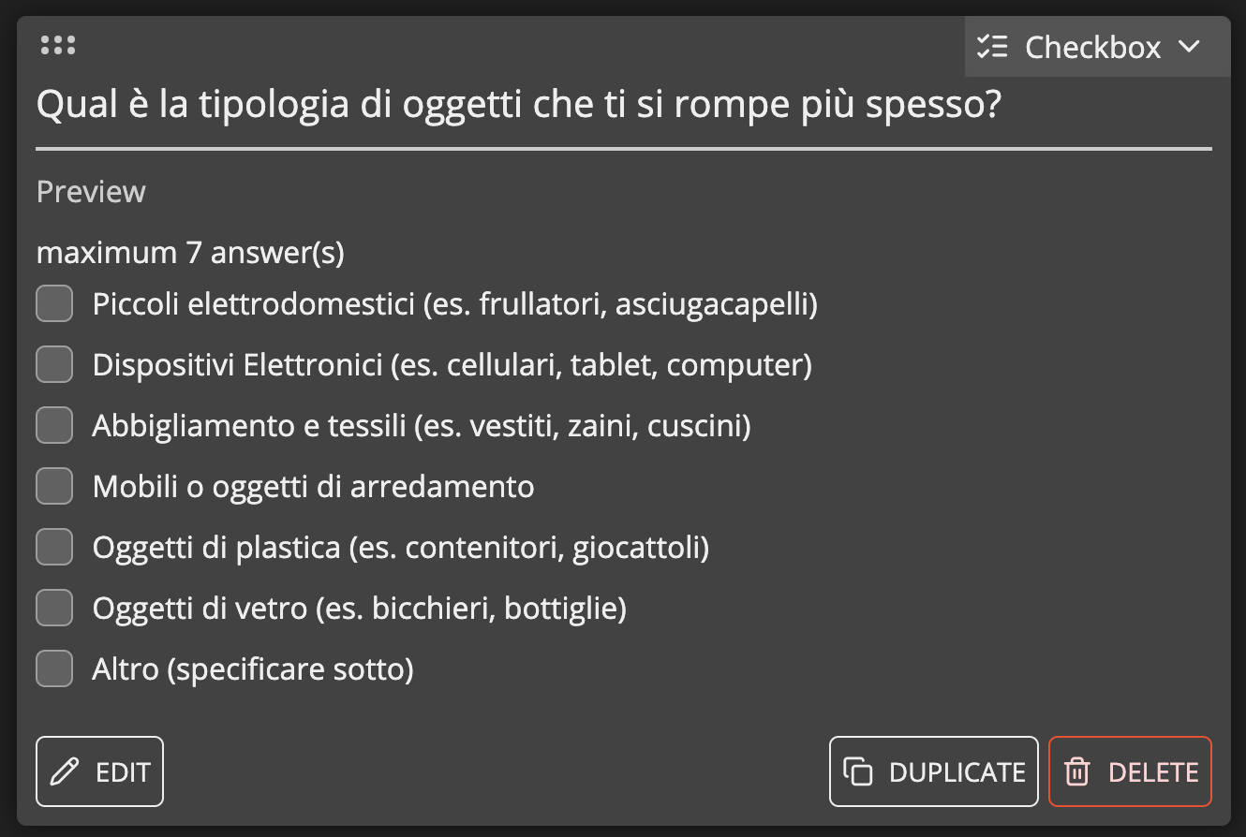The height and width of the screenshot is (837, 1246).
Task: Click the copy icon on Duplicate
Action: [858, 772]
